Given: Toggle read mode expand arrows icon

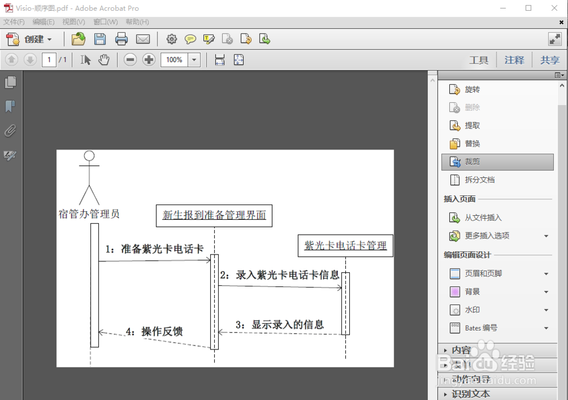Looking at the screenshot, I should (x=554, y=39).
